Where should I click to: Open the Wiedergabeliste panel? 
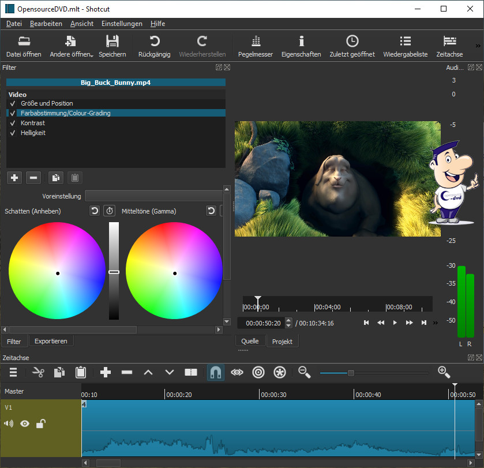(405, 42)
